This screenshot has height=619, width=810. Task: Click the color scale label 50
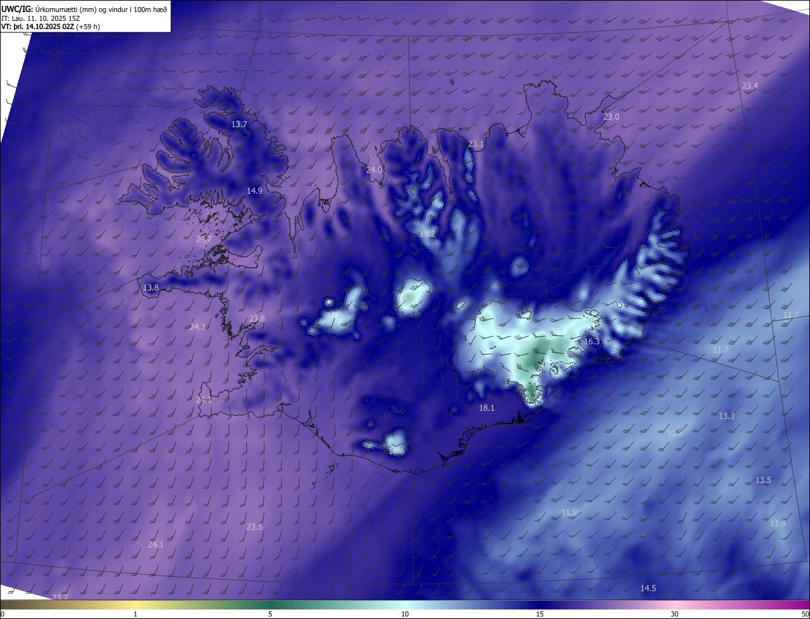click(805, 614)
